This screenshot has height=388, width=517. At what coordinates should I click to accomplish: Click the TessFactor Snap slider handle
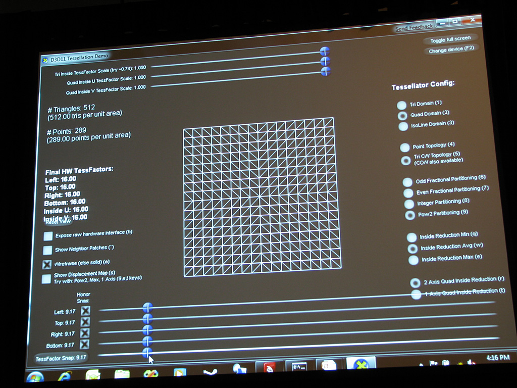(x=147, y=352)
